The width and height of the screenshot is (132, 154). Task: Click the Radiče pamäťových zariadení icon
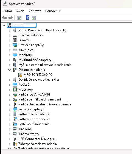[15, 99]
